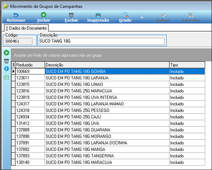The height and width of the screenshot is (170, 212).
Task: Click Reduzido cell 137893
Action: pyautogui.click(x=30, y=156)
